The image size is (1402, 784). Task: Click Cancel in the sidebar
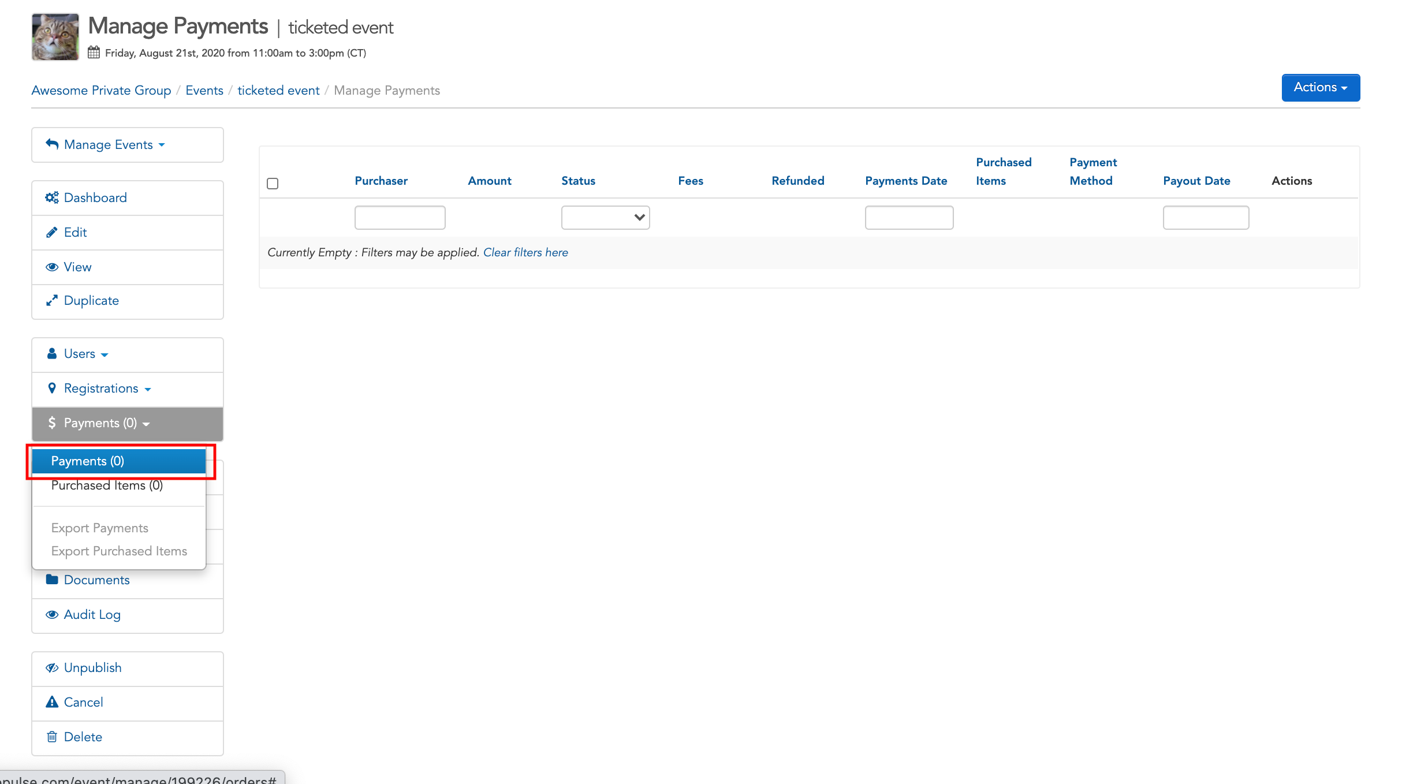pos(128,703)
